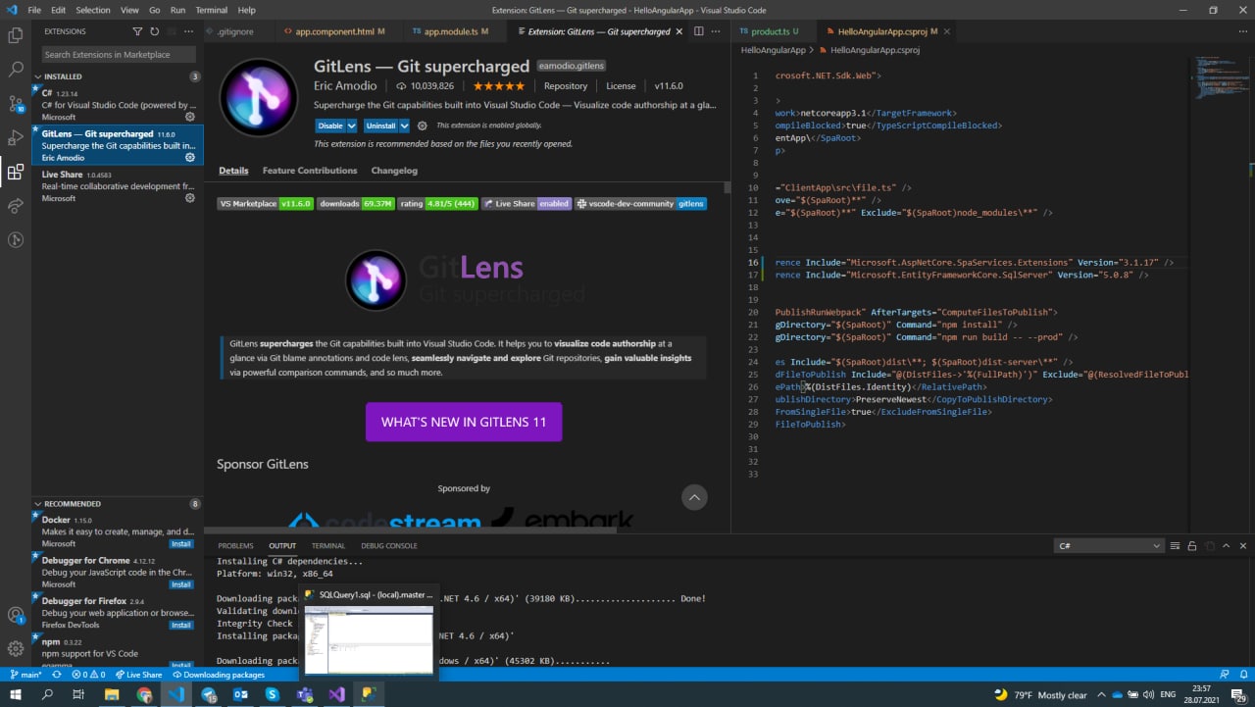This screenshot has height=707, width=1255.
Task: Switch to the Terminal panel tab
Action: tap(328, 545)
